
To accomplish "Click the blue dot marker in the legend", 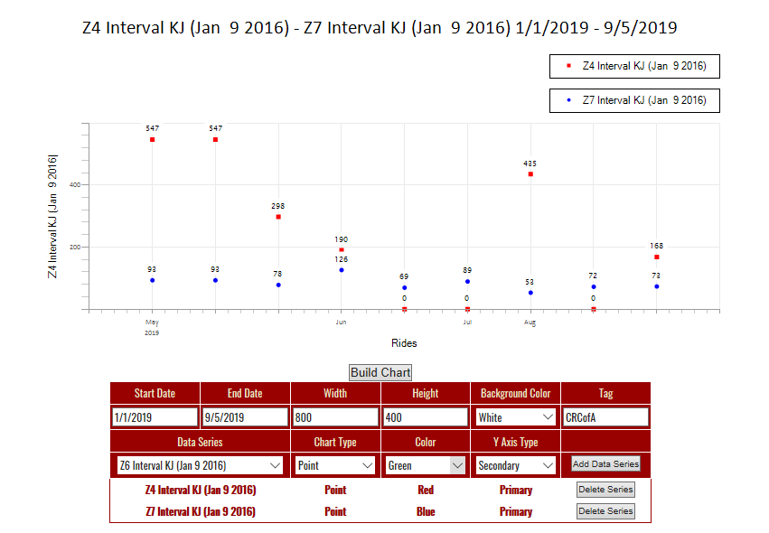I will coord(568,99).
